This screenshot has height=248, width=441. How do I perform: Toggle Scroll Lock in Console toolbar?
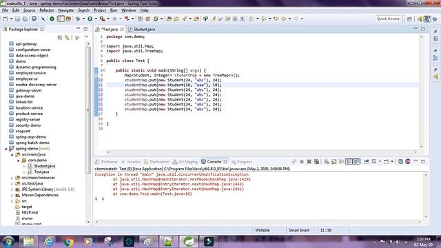[x=334, y=162]
